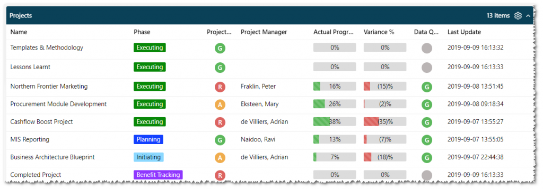This screenshot has height=190, width=543.
Task: Sort by the Name column header
Action: tap(19, 32)
